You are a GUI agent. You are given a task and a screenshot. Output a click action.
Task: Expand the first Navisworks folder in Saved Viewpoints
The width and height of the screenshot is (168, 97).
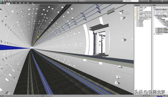click(x=136, y=9)
